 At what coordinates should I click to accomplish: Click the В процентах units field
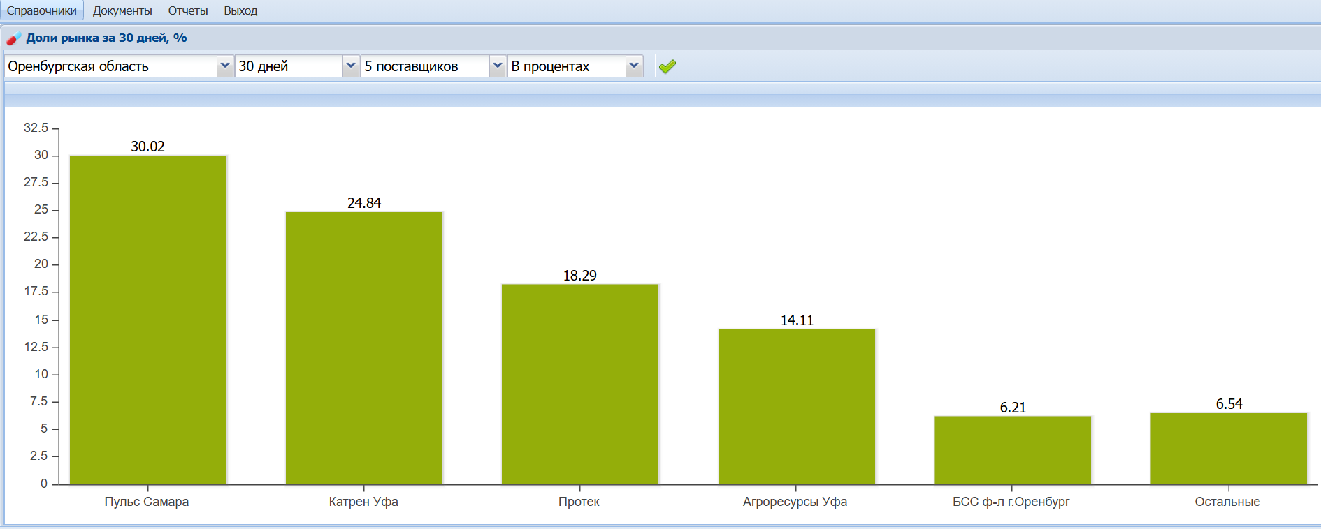[567, 66]
